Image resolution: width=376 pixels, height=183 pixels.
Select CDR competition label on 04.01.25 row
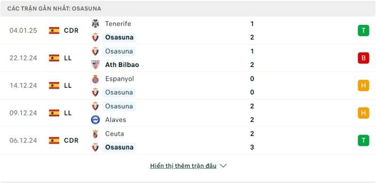[x=71, y=30]
